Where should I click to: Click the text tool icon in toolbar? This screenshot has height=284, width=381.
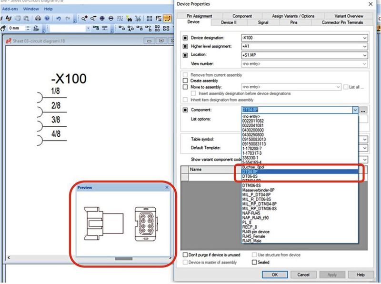[x=9, y=18]
